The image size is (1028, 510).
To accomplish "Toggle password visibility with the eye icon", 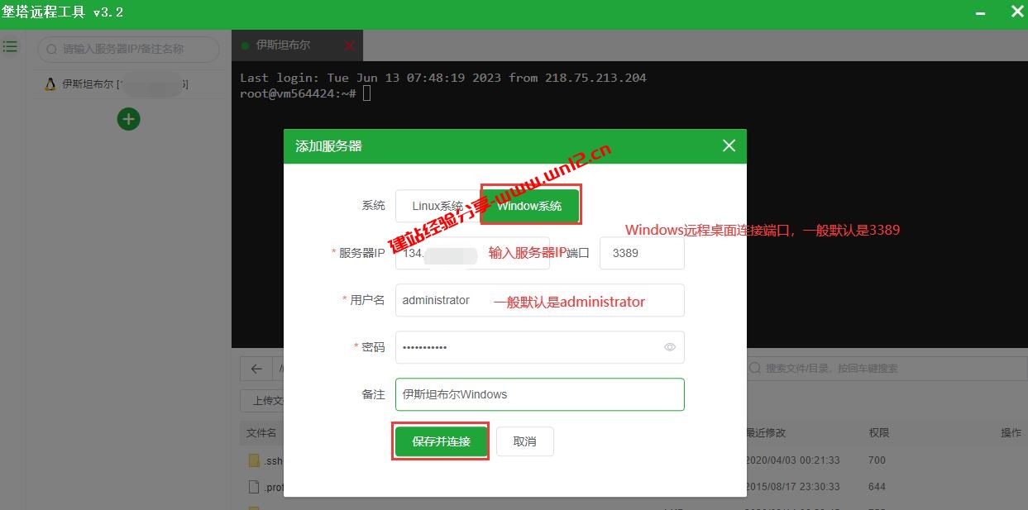I will tap(670, 347).
